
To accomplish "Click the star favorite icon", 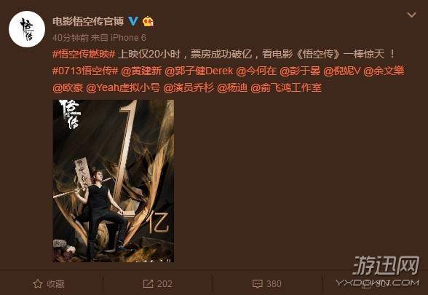I will 38,284.
